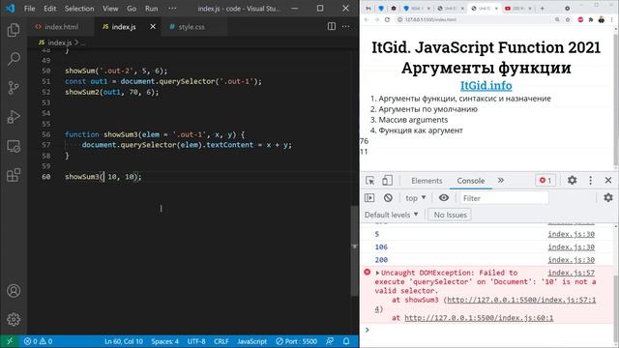Image resolution: width=619 pixels, height=348 pixels.
Task: Click the Chrome address bar
Action: (474, 19)
